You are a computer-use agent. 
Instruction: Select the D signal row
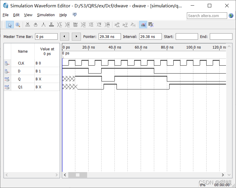(32, 71)
